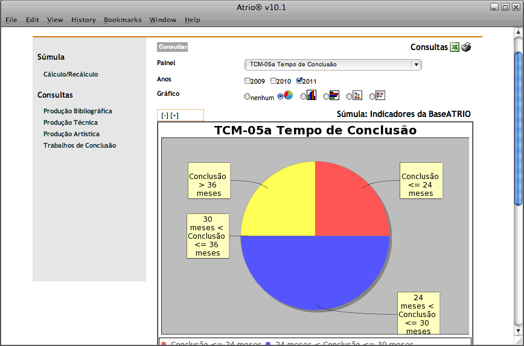Expand the panel with [+]

pos(174,115)
